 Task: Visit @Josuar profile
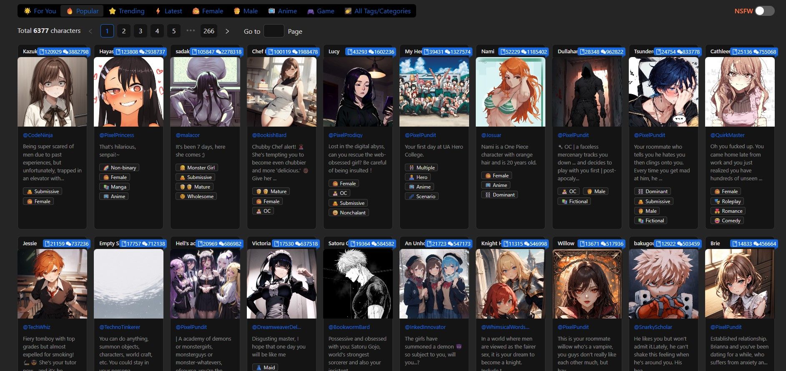pos(491,135)
